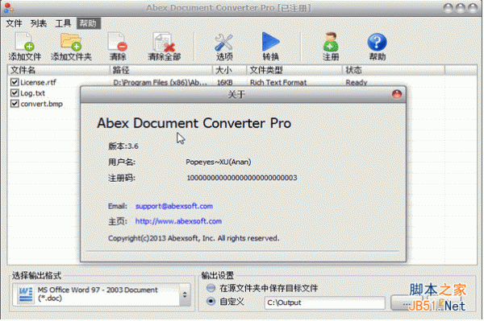Click the MS Office Word 97 - 2003 Document text

point(98,294)
